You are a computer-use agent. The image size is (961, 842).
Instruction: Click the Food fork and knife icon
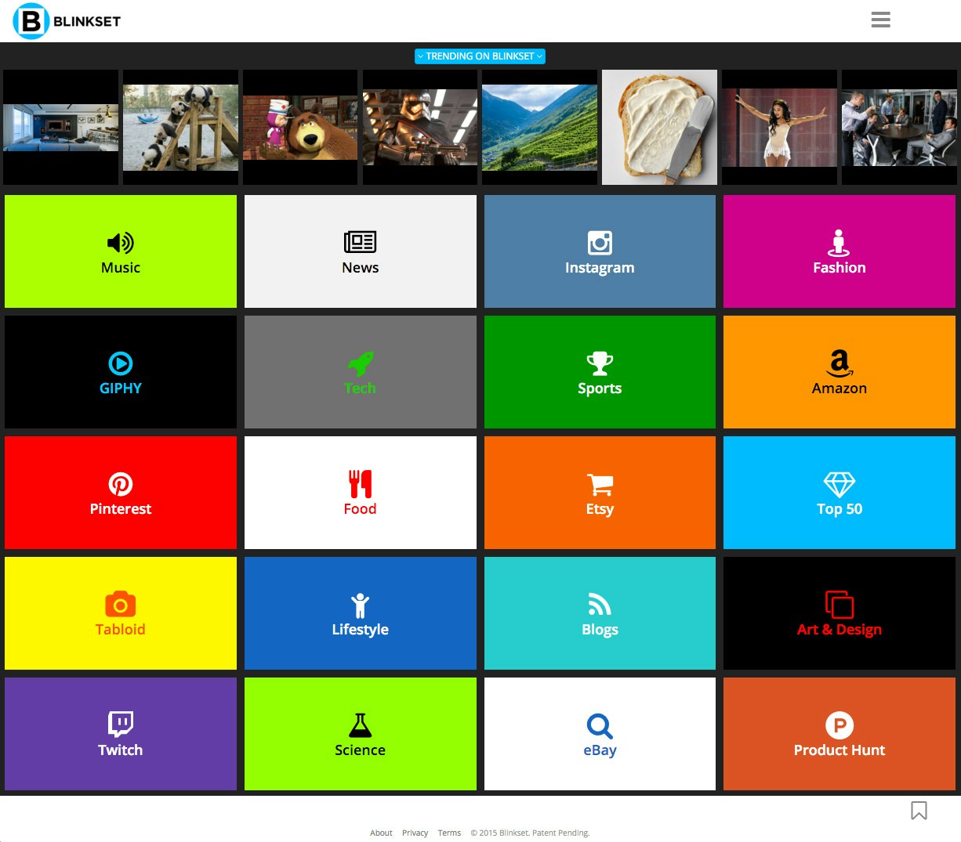[x=361, y=484]
